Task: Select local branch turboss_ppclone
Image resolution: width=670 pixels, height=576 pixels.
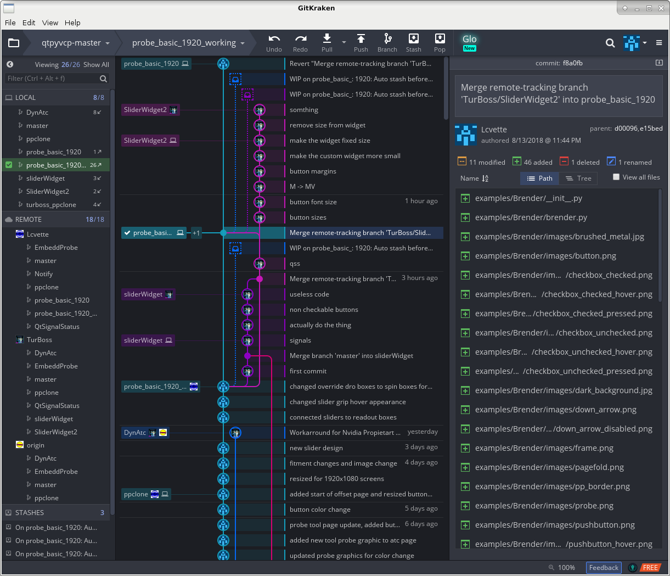Action: (51, 205)
